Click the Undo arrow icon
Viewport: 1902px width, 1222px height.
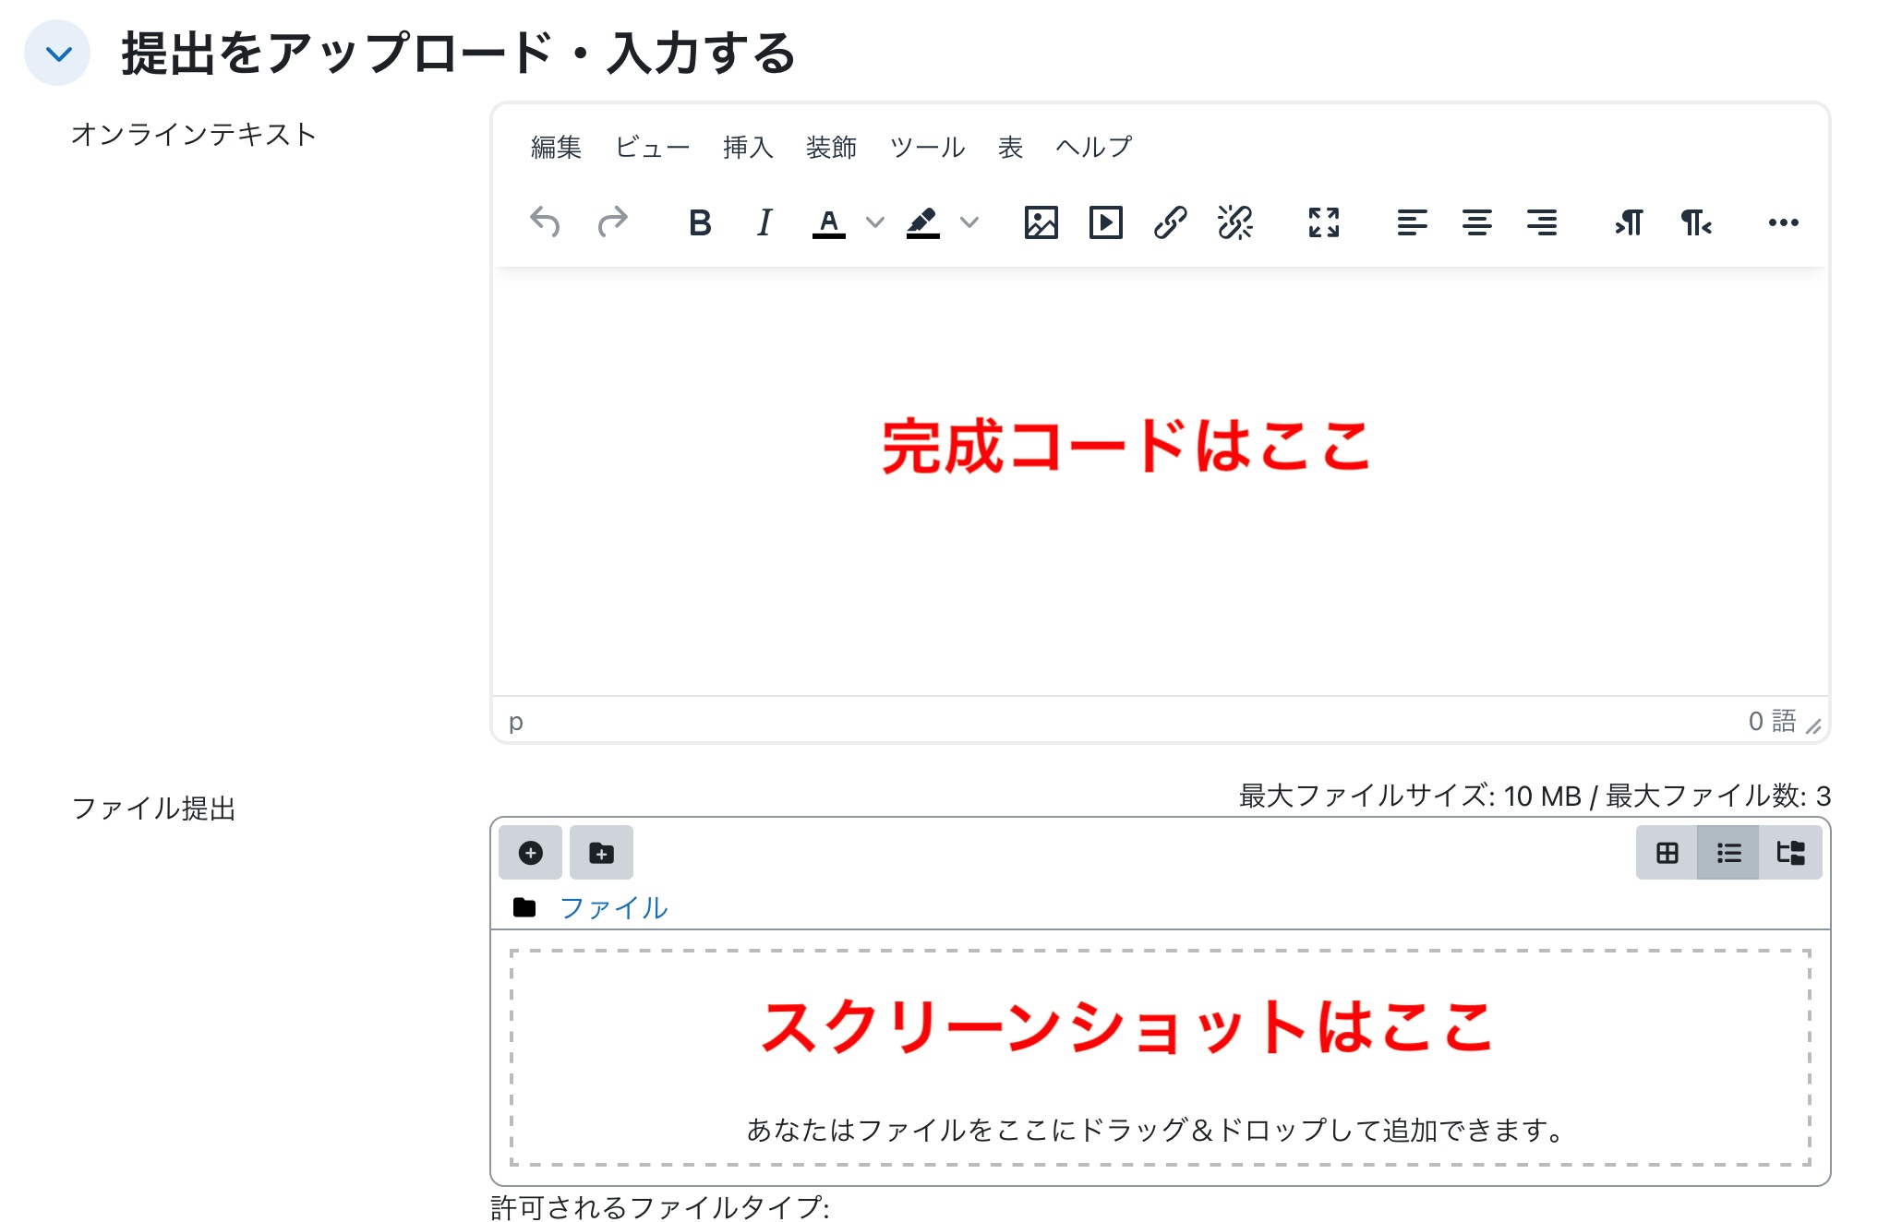545,222
